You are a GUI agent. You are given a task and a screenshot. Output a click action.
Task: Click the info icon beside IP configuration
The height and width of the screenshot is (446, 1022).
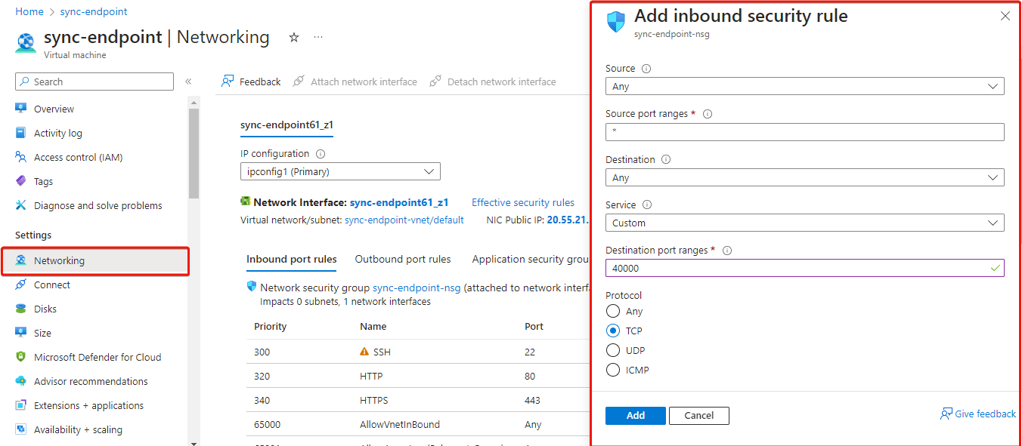pyautogui.click(x=321, y=154)
